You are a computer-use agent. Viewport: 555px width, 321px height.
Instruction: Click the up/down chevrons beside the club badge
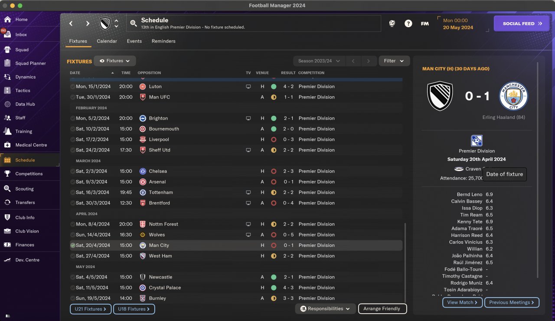click(116, 23)
